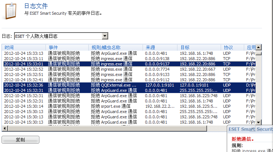The height and width of the screenshot is (152, 273).
Task: Click source cell 192.168.22.2... in srport row
Action: [160, 106]
